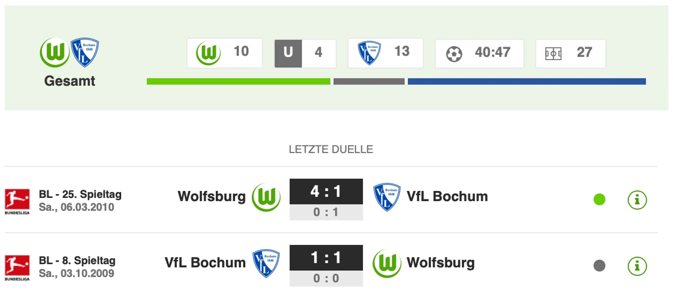Click the Bundesliga logo for 8. Spieltag

18,267
